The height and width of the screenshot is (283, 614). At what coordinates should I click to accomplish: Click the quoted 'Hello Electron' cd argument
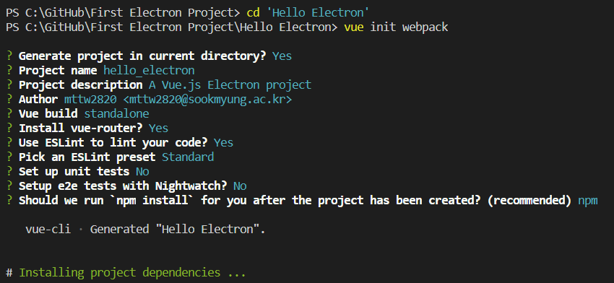click(318, 13)
